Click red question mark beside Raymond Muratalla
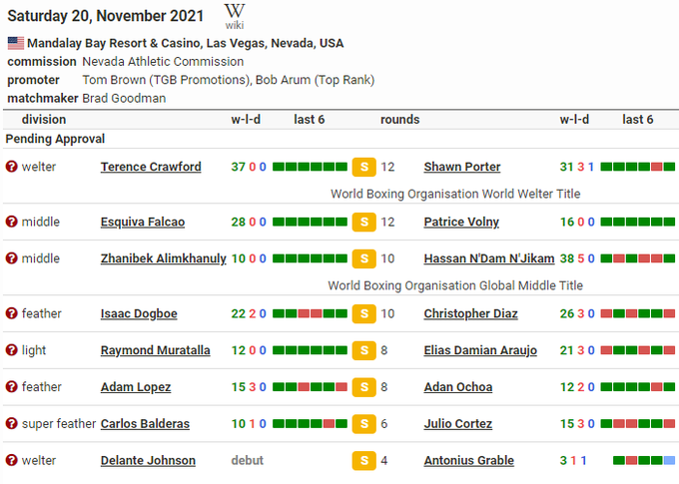 12,350
